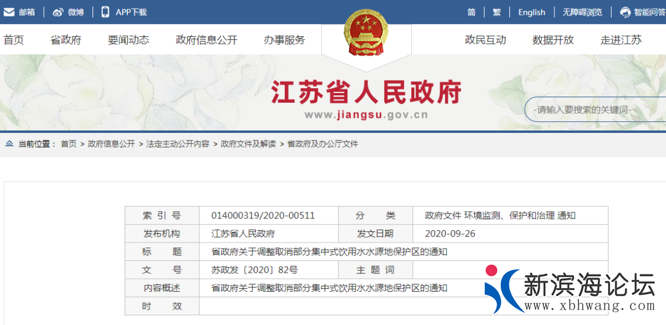Click the 标题 label cell
666x325 pixels.
(162, 252)
